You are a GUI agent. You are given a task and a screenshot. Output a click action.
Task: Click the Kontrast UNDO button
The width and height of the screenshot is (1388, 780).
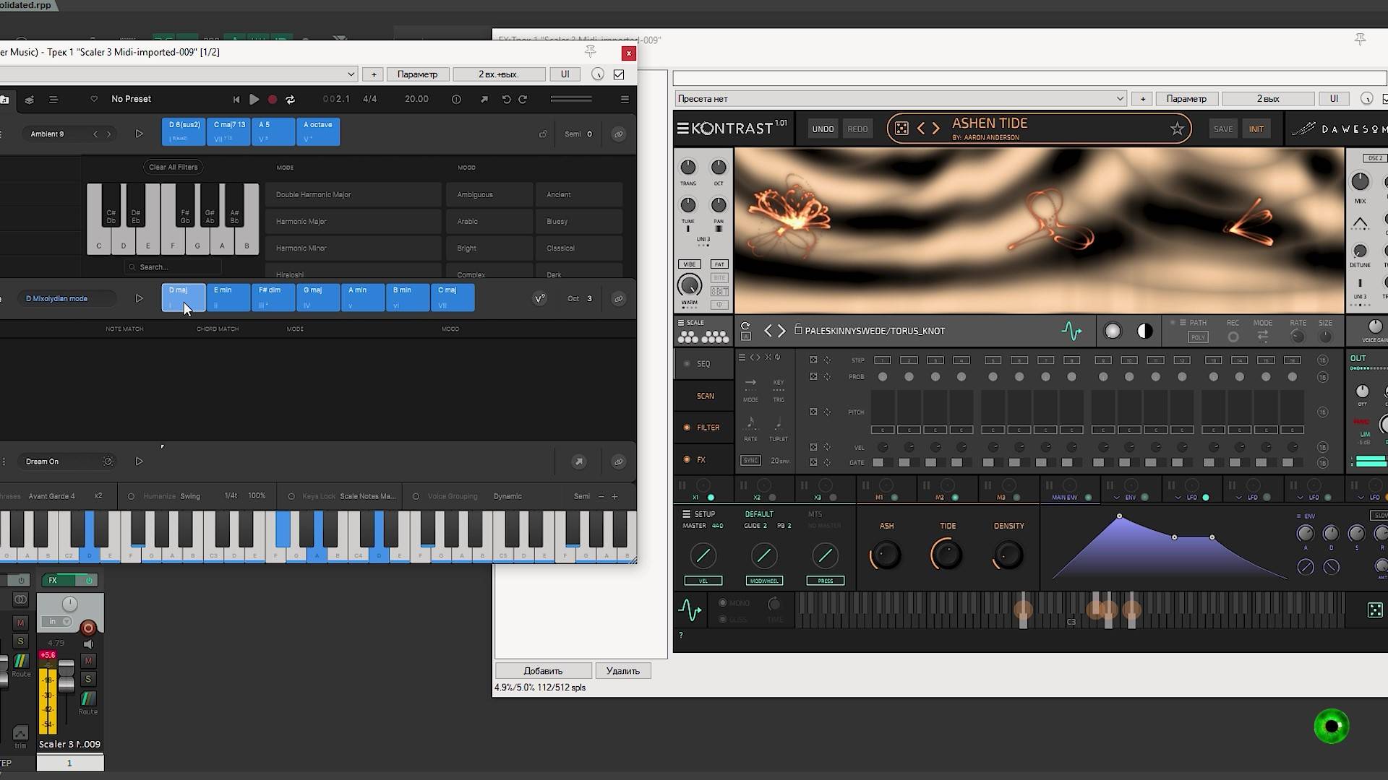[x=823, y=129]
